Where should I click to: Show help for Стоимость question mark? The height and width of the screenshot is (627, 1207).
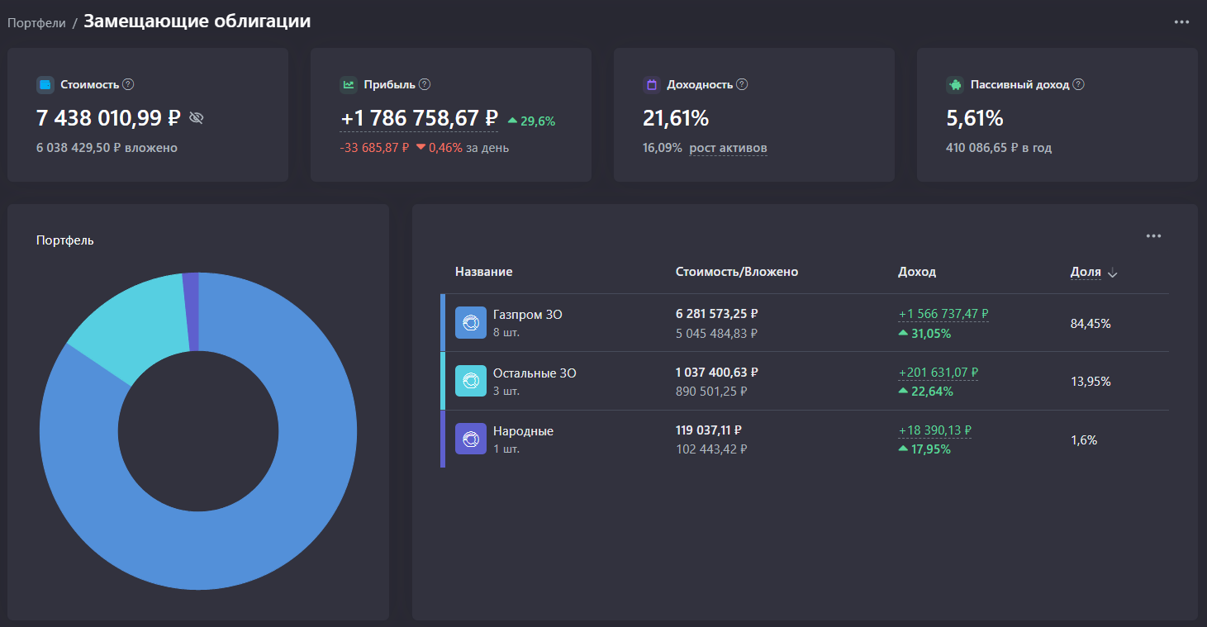point(128,84)
